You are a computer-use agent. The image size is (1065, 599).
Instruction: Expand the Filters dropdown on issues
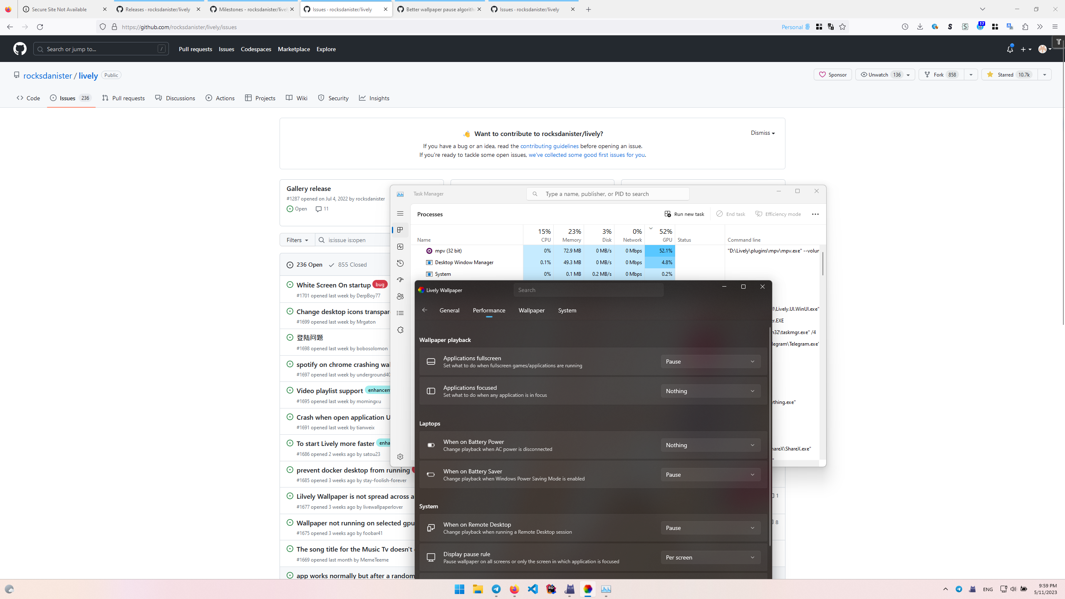[297, 240]
